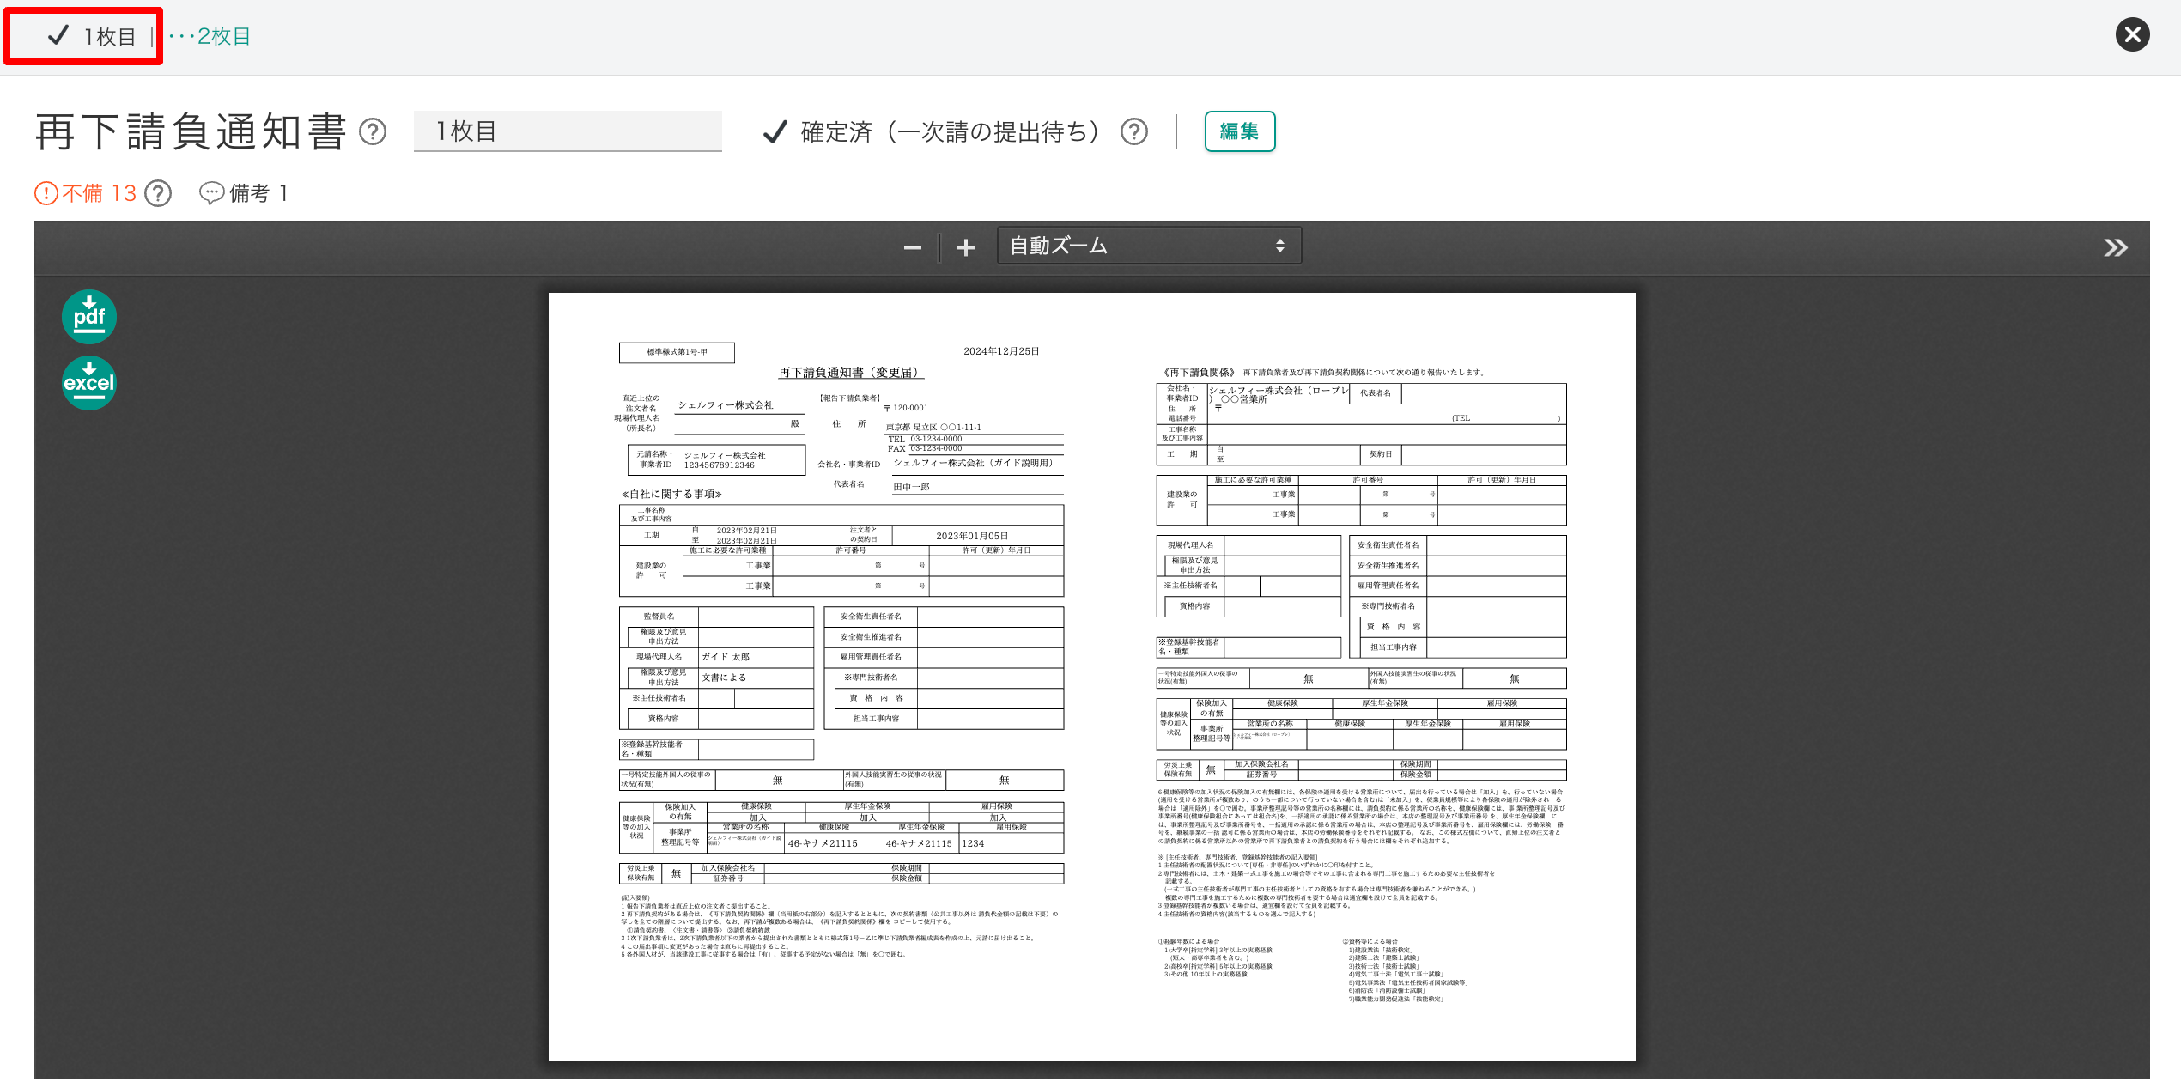Screen dimensions: 2181x1082
Task: Click the 標準様式第1号-甲 label box
Action: pos(677,352)
